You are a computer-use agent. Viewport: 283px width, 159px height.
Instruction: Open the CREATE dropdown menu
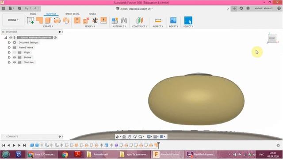click(48, 26)
